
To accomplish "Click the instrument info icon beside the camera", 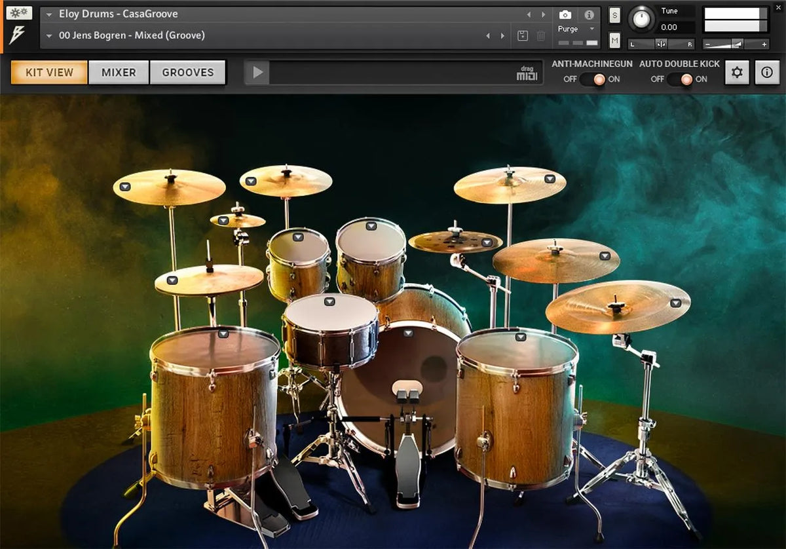I will tap(589, 15).
